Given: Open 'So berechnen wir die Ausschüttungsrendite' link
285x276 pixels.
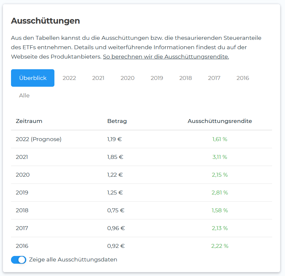Looking at the screenshot, I should click(x=166, y=57).
